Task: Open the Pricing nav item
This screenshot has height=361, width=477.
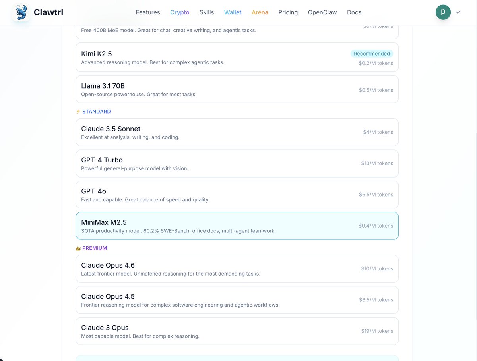Action: point(288,12)
